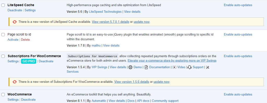This screenshot has height=103, width=267.
Task: Open the WooCommerce Docs link
Action: [131, 101]
